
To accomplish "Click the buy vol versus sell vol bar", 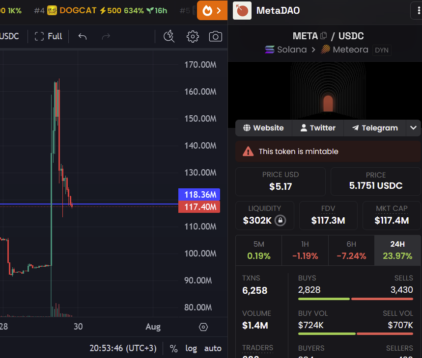I will [356, 334].
